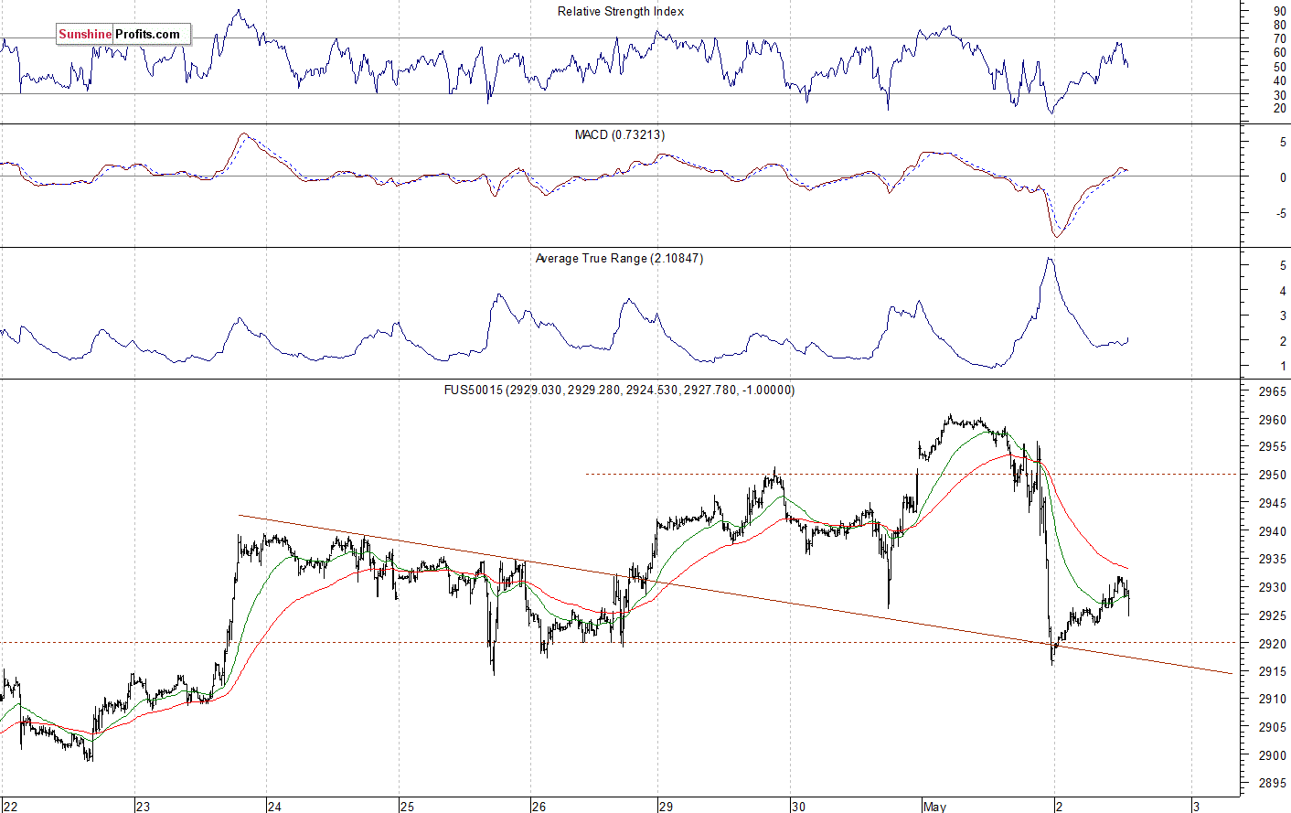The height and width of the screenshot is (813, 1291).
Task: Click the 2920 price axis label
Action: [x=1272, y=644]
